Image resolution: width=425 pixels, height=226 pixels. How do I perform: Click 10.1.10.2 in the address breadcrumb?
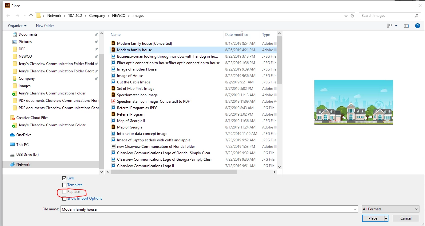pyautogui.click(x=76, y=16)
